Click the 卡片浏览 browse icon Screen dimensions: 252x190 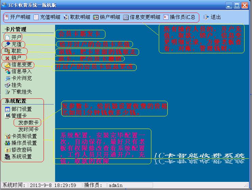(x=7, y=78)
